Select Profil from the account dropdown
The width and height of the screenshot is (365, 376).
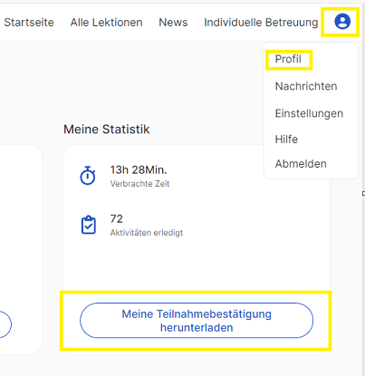pyautogui.click(x=288, y=59)
